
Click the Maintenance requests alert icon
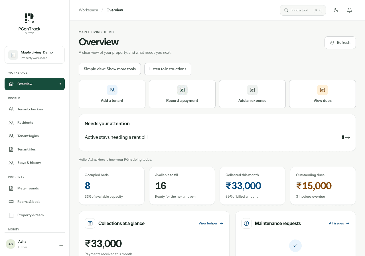[247, 223]
